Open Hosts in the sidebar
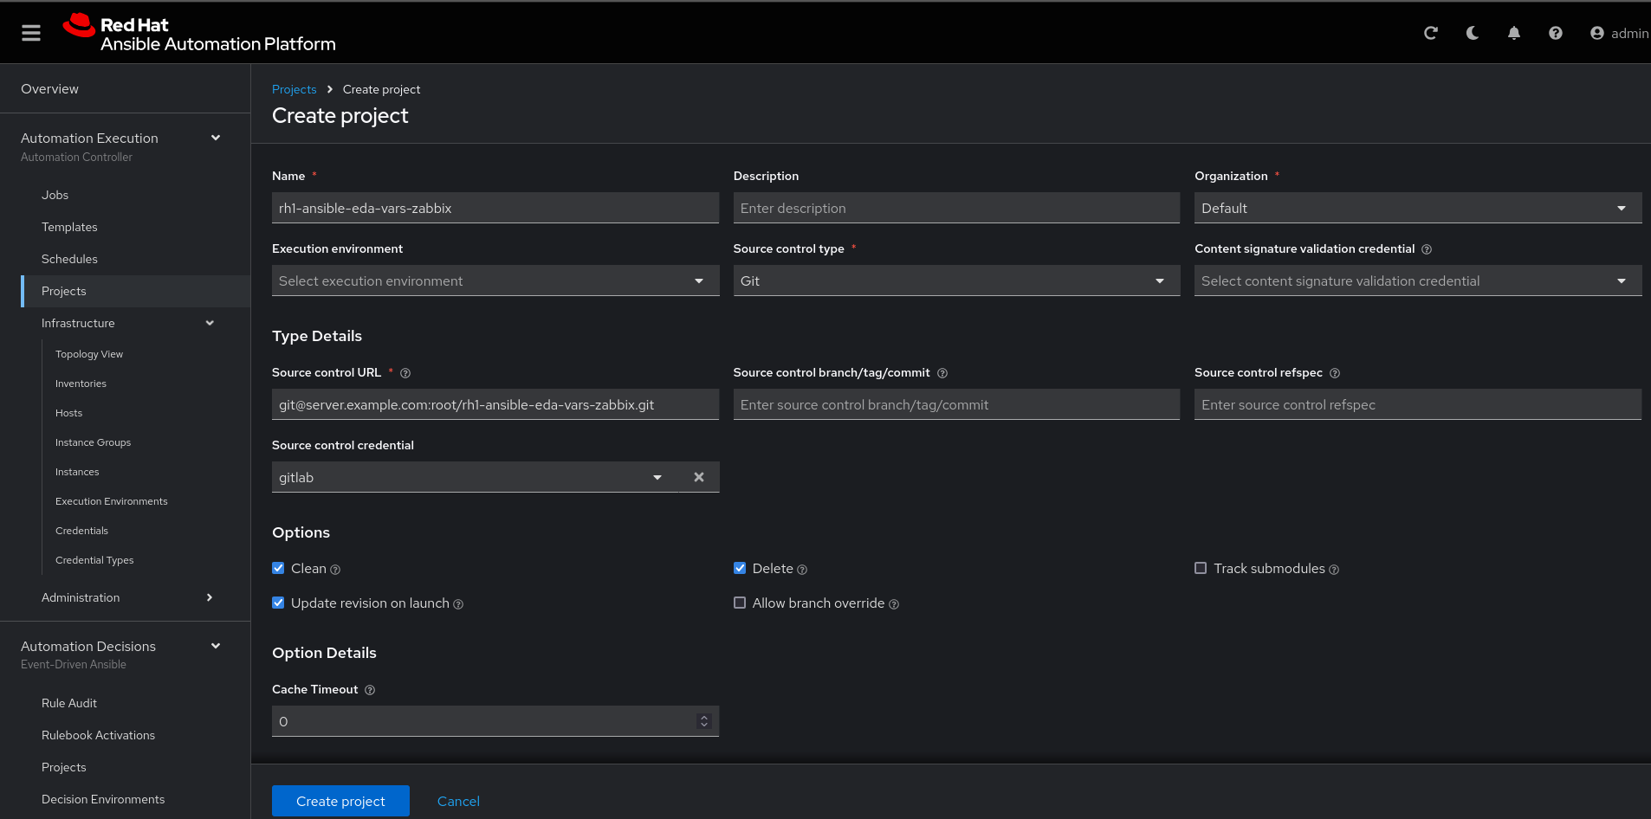Image resolution: width=1651 pixels, height=819 pixels. pyautogui.click(x=68, y=413)
